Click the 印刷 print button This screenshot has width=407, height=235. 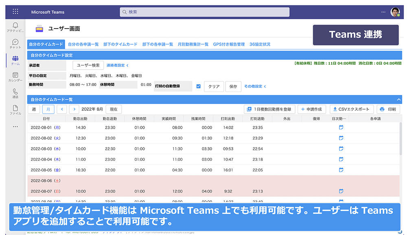388,109
